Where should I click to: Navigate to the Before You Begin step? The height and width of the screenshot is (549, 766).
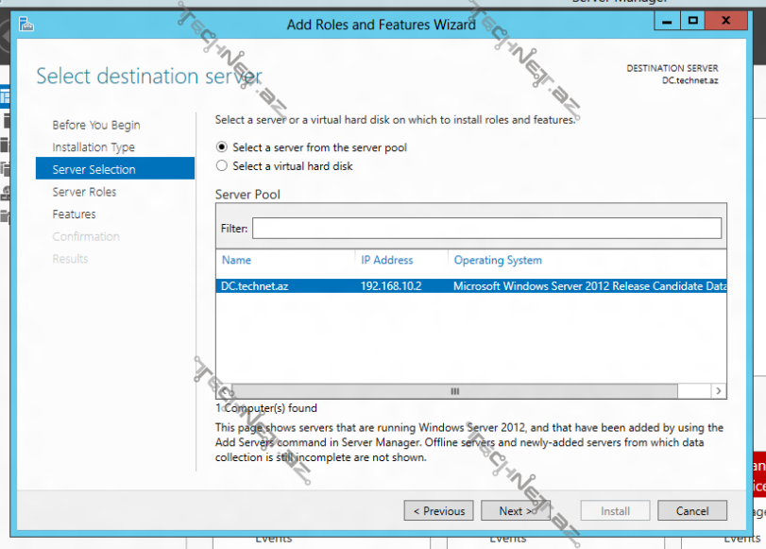tap(94, 125)
